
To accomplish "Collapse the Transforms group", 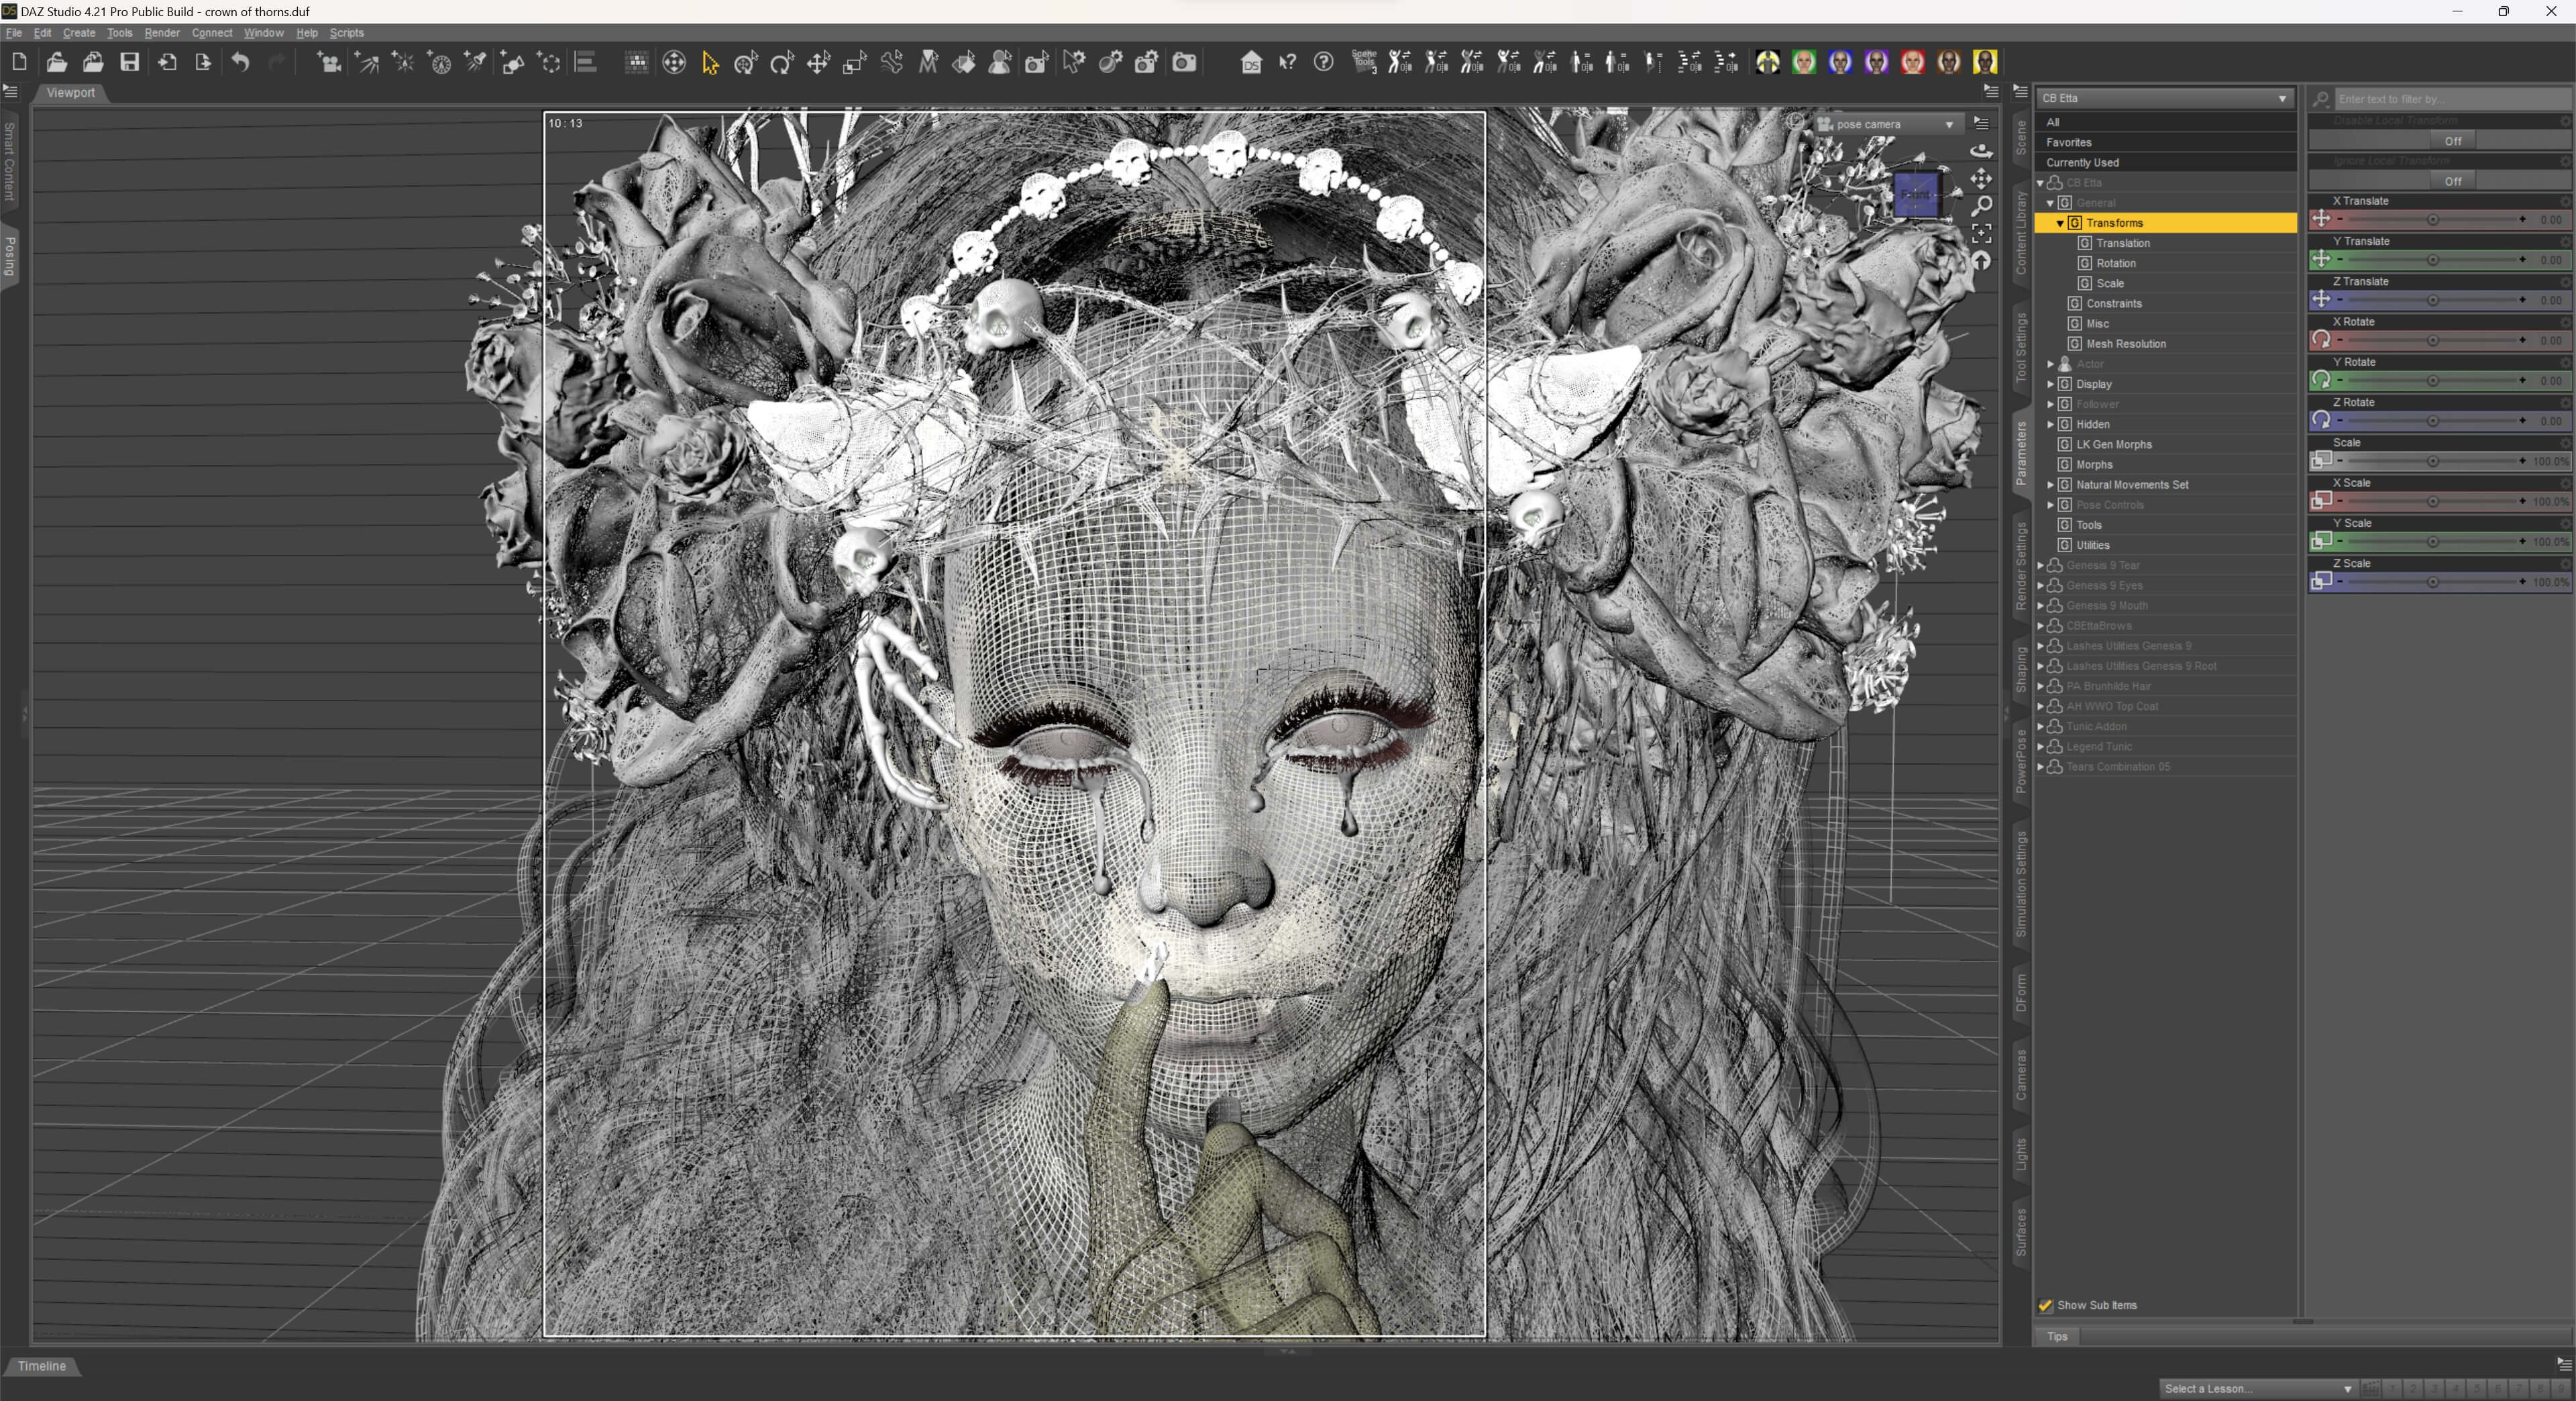I will click(2060, 223).
